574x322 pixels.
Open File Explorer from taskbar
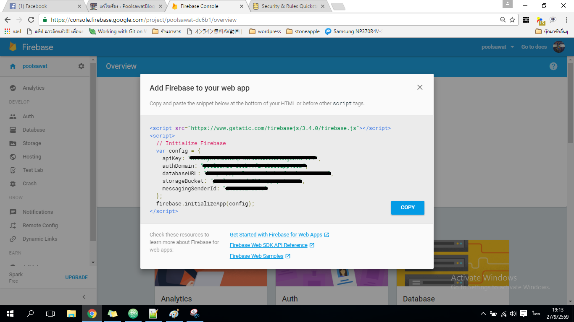coord(71,314)
